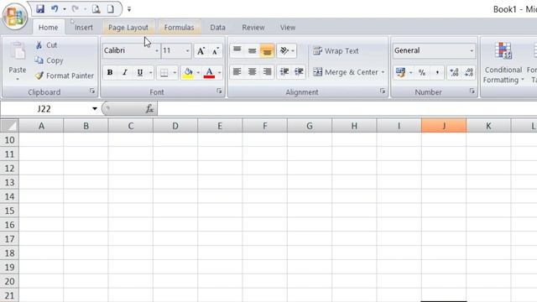Open the Alignment dialog launcher
Image resolution: width=537 pixels, height=302 pixels.
pos(383,91)
